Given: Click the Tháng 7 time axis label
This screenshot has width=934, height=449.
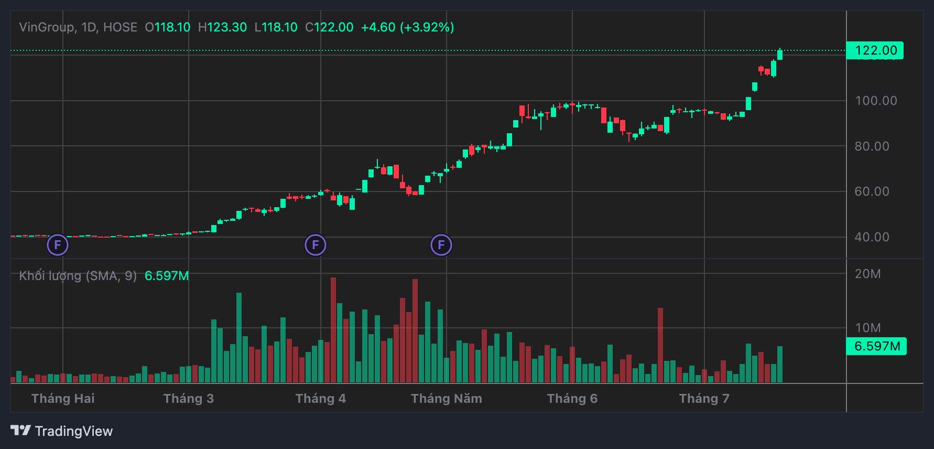Looking at the screenshot, I should 704,399.
